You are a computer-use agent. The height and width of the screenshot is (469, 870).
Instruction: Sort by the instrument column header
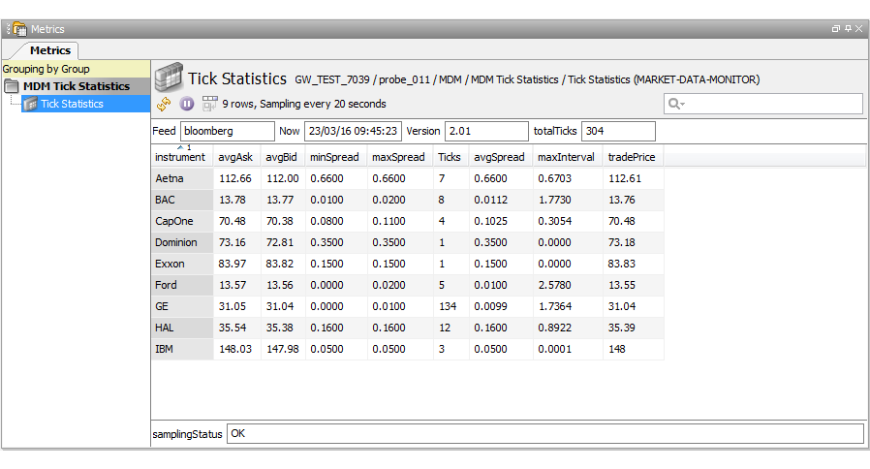pyautogui.click(x=180, y=157)
